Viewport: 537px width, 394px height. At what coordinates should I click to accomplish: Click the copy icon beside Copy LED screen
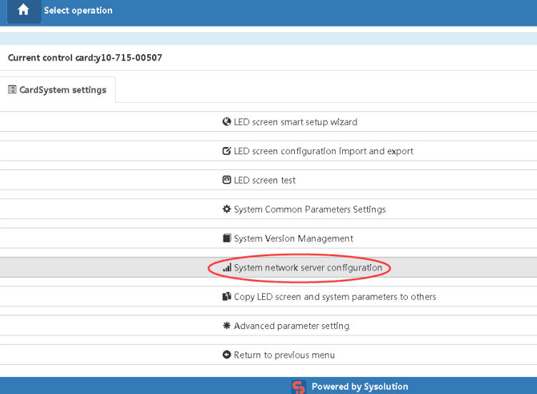227,297
